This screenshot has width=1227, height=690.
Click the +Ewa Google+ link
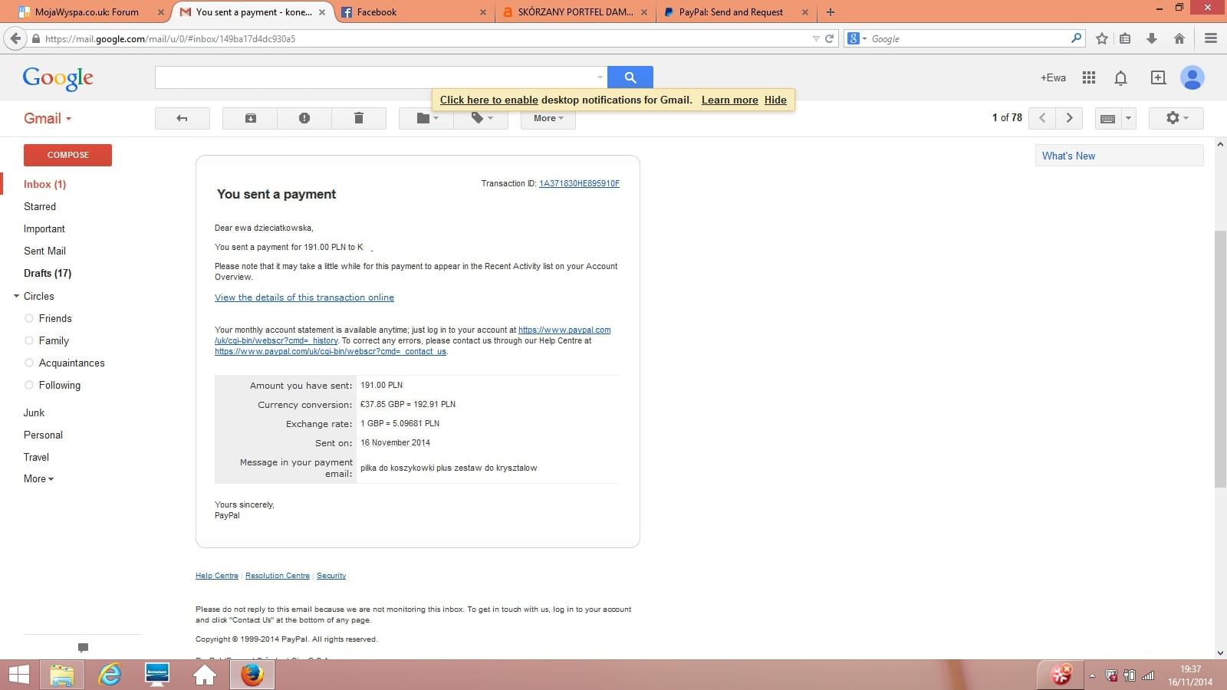pos(1053,77)
